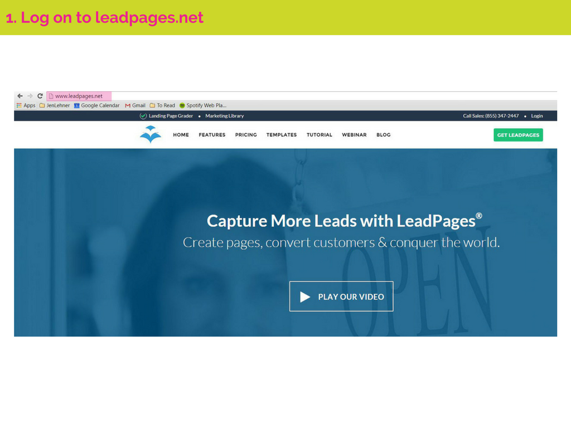Select the Templates menu item
Image resolution: width=571 pixels, height=428 pixels.
282,135
